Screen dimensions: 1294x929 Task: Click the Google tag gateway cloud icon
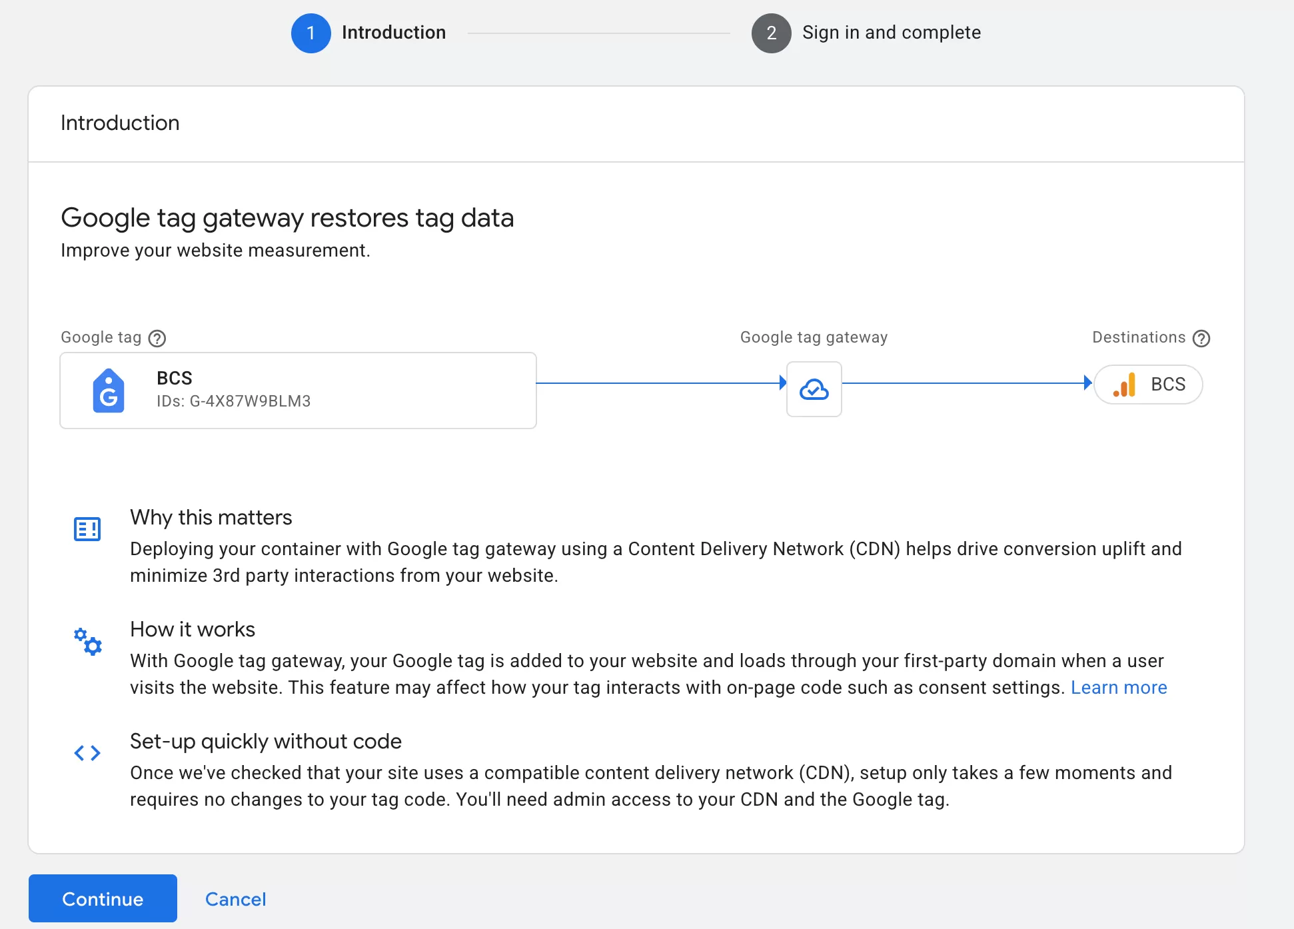tap(814, 389)
